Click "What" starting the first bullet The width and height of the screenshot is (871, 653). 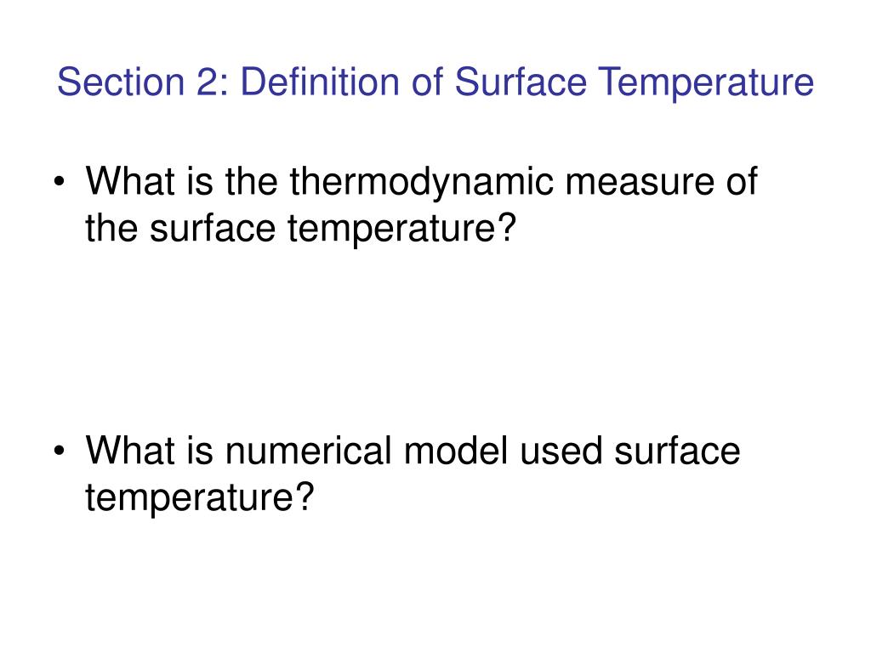[x=130, y=182]
